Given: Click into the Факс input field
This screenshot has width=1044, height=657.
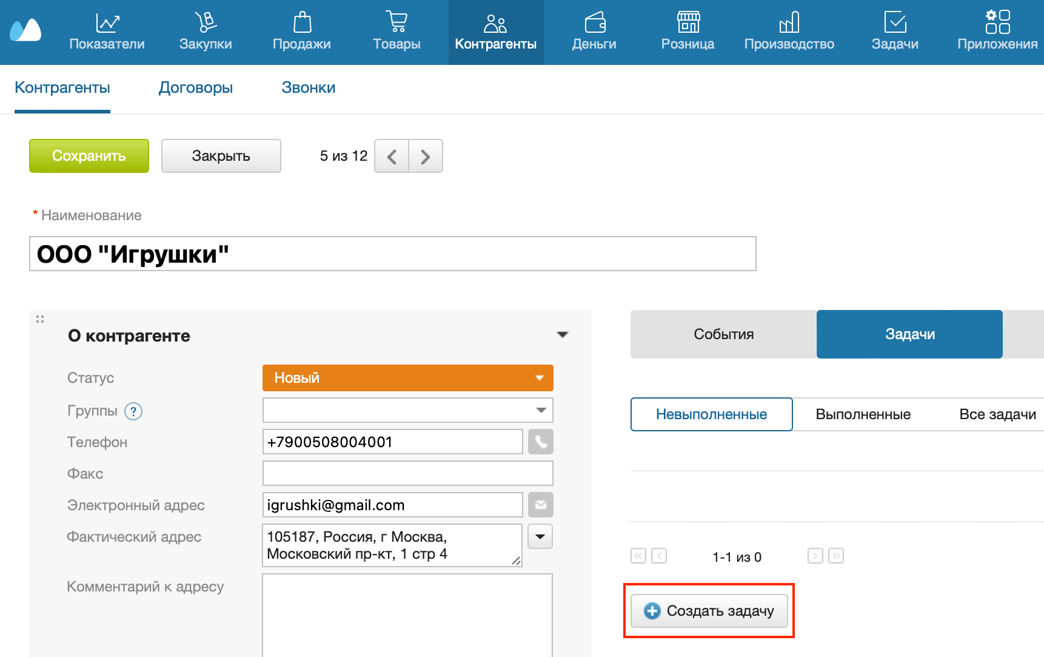Looking at the screenshot, I should [407, 474].
